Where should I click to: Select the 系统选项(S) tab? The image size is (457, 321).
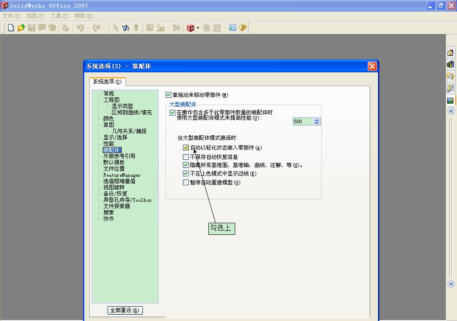(x=107, y=82)
